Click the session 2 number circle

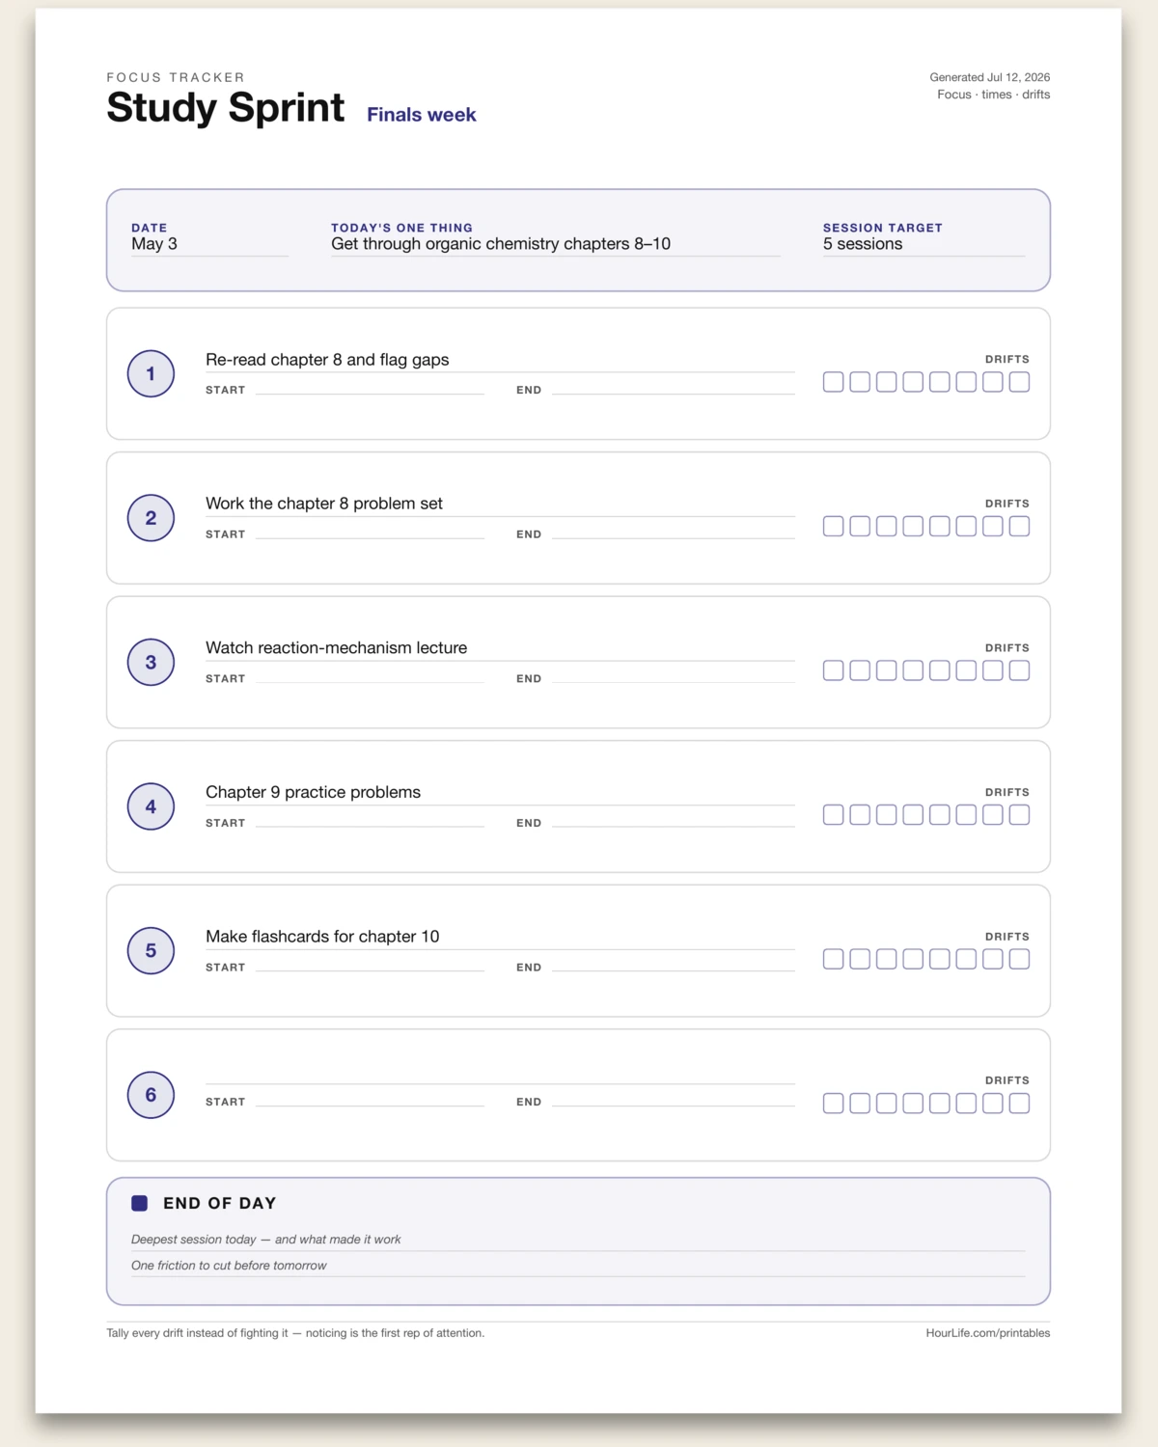tap(151, 518)
